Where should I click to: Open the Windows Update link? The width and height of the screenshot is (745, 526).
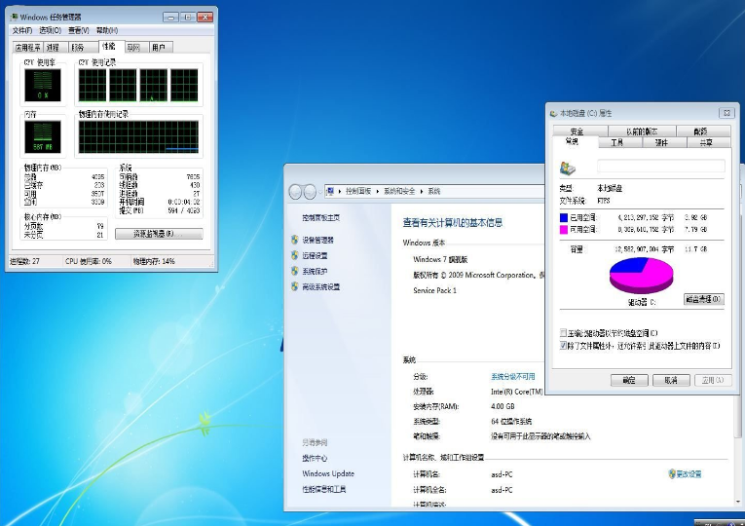pos(328,473)
